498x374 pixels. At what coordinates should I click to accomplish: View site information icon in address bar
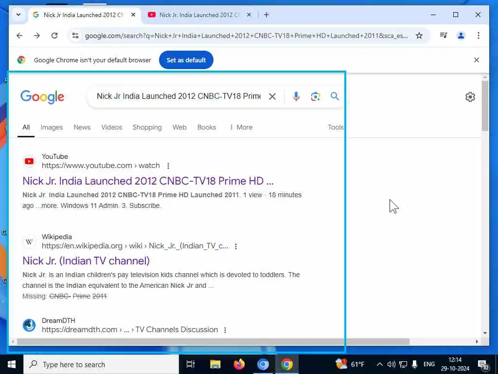[75, 36]
